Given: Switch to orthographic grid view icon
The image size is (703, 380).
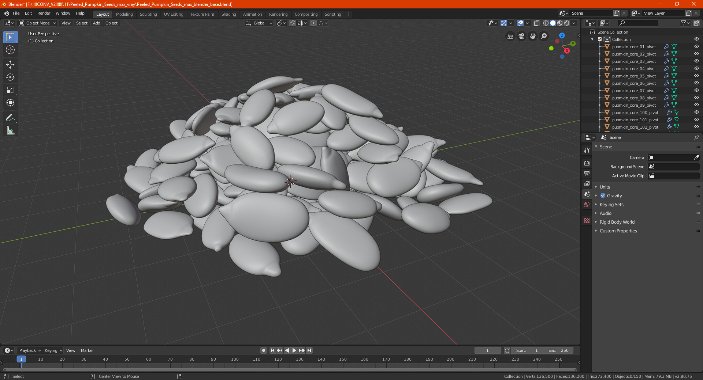Looking at the screenshot, I should (x=510, y=36).
